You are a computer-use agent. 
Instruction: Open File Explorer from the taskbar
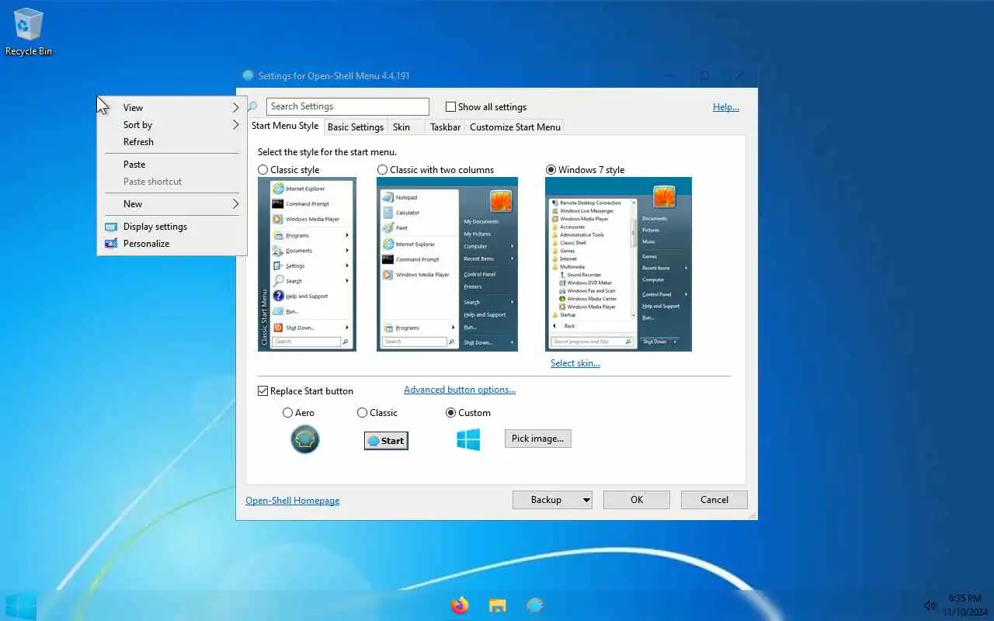tap(497, 605)
